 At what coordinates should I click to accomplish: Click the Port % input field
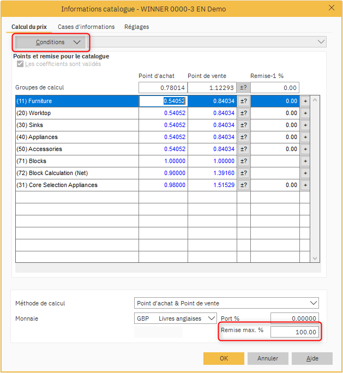coord(294,318)
